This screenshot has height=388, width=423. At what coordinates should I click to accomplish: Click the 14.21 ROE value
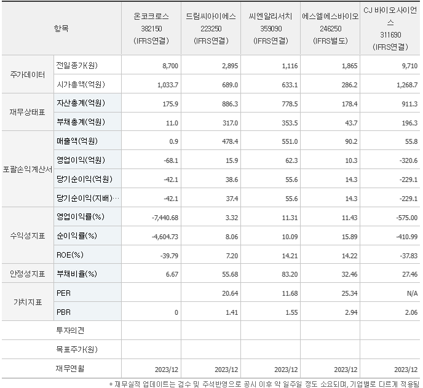coord(290,256)
